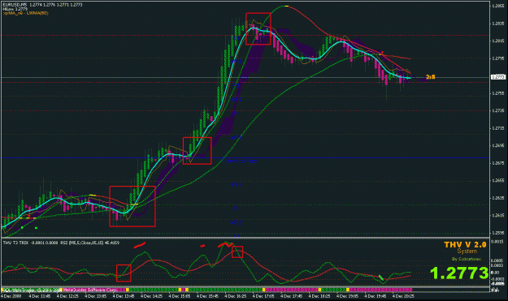The image size is (508, 301).
Task: Click the 4 Dec 13:05 time axis label
Action: [95, 296]
